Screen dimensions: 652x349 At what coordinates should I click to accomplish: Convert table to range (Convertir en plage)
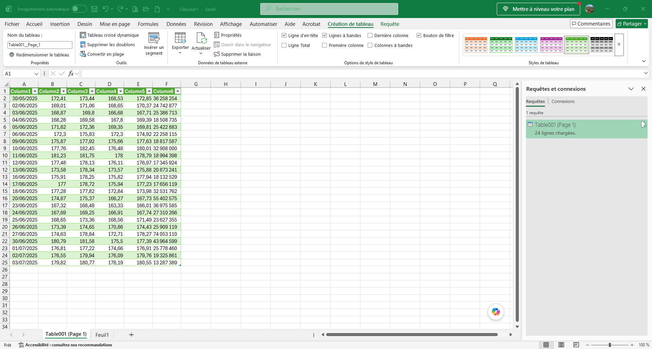[102, 54]
